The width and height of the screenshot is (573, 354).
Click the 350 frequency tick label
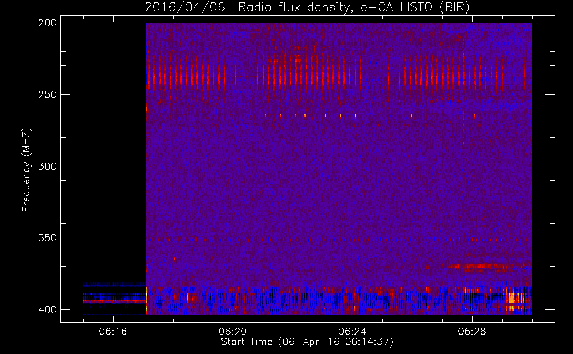coord(47,238)
